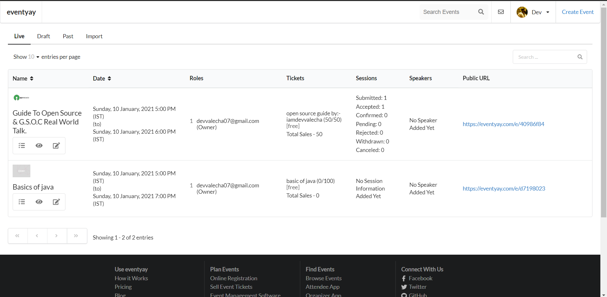Click Total Sales - 0 text

303,196
